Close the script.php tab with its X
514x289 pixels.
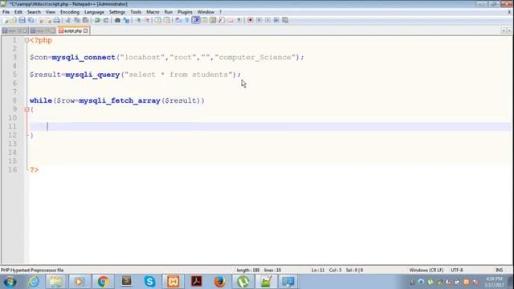click(x=86, y=31)
